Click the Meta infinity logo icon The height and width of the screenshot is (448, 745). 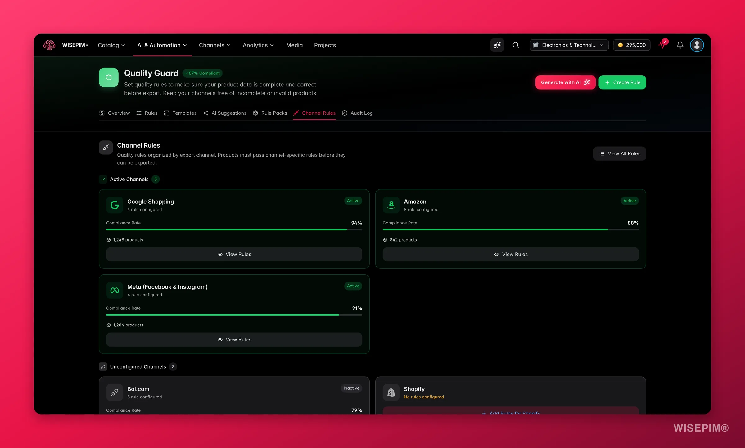click(115, 290)
